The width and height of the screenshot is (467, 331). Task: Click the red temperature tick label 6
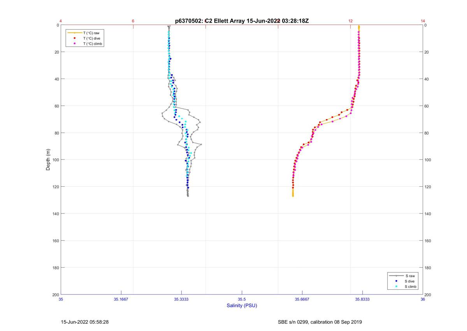133,21
